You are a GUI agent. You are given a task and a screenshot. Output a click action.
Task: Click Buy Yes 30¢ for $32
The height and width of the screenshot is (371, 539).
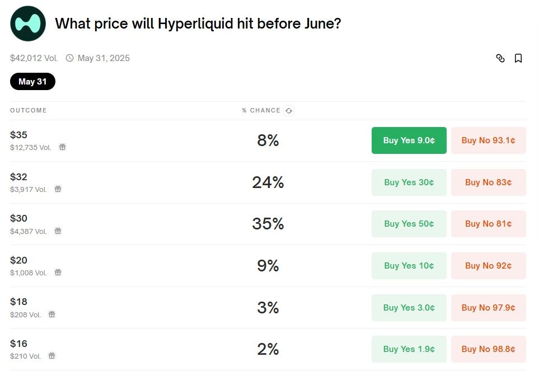(409, 182)
